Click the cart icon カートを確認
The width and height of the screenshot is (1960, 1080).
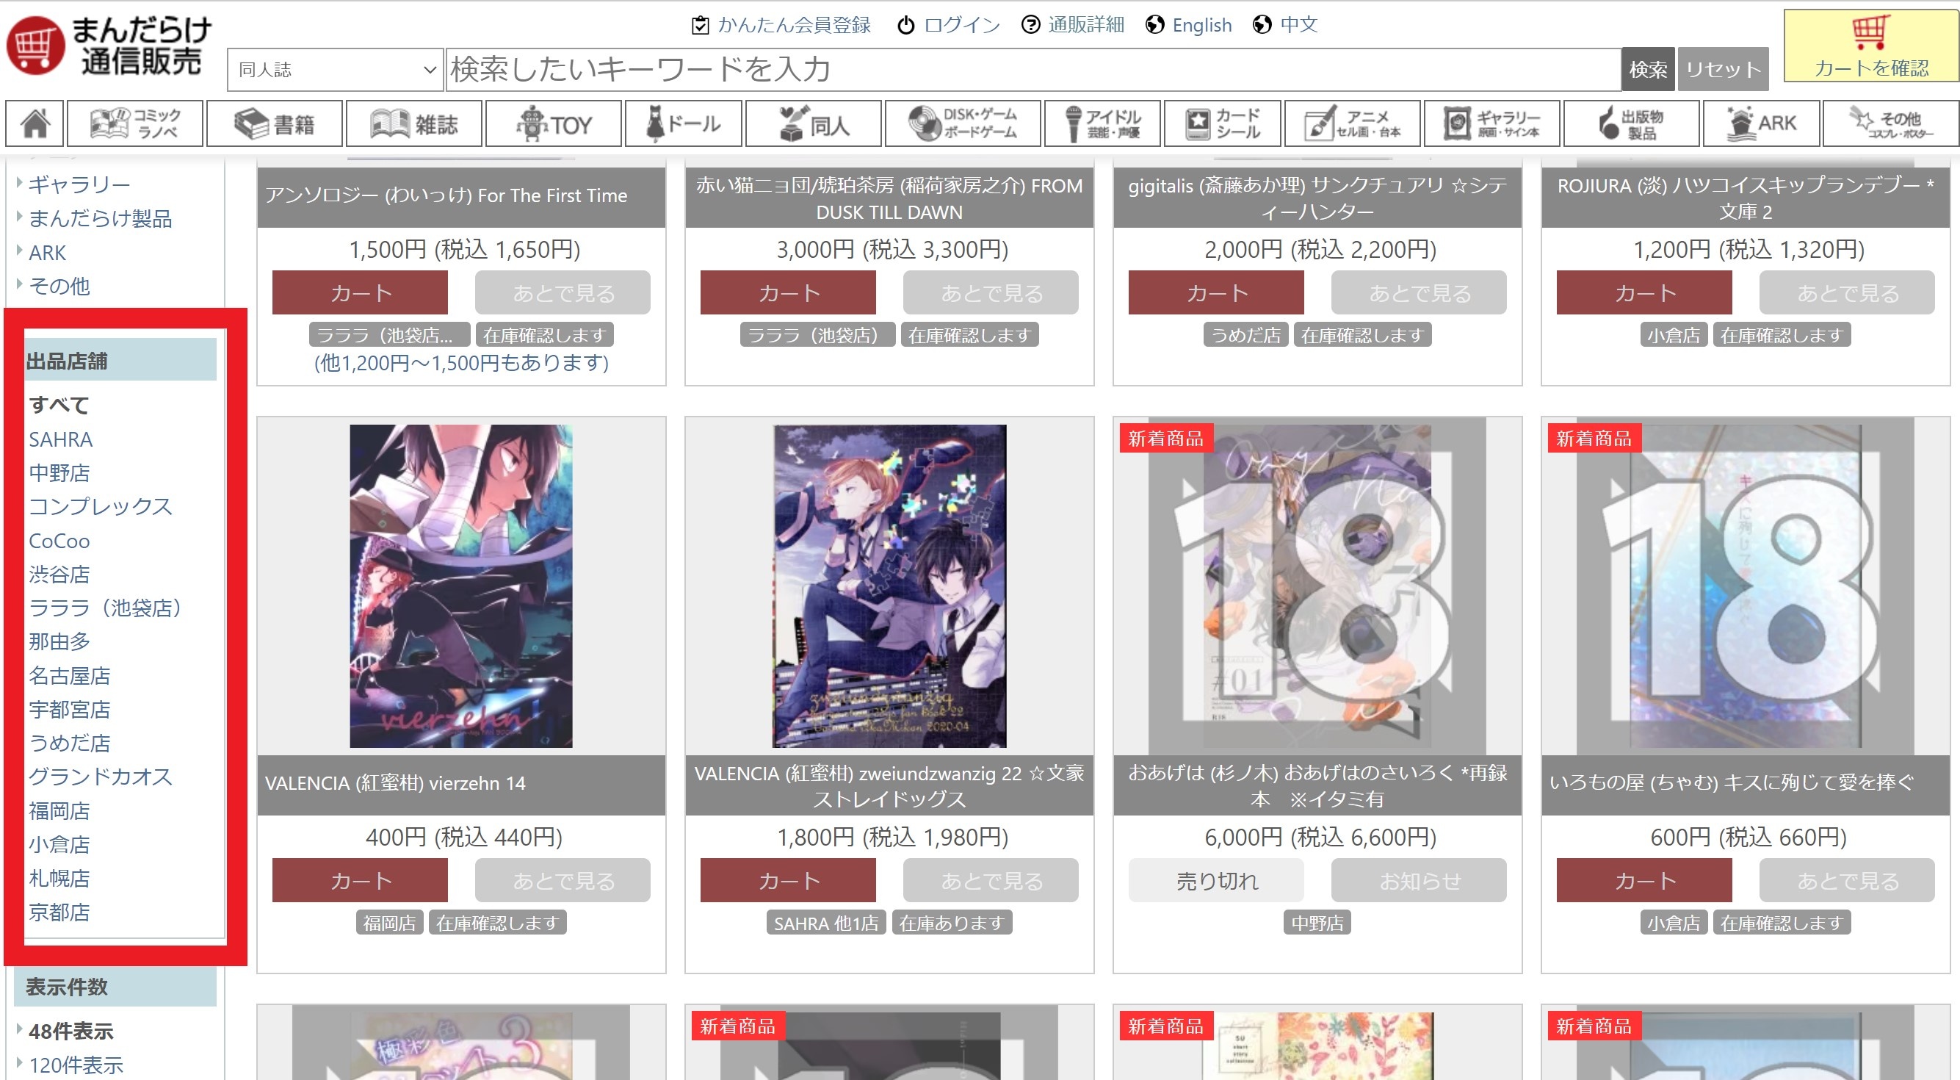[1871, 46]
